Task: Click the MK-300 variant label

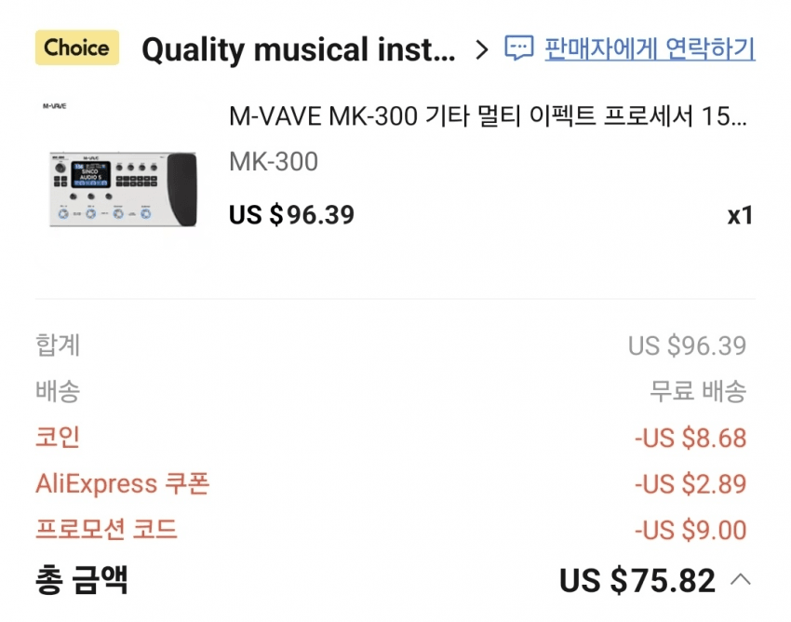Action: pyautogui.click(x=273, y=162)
